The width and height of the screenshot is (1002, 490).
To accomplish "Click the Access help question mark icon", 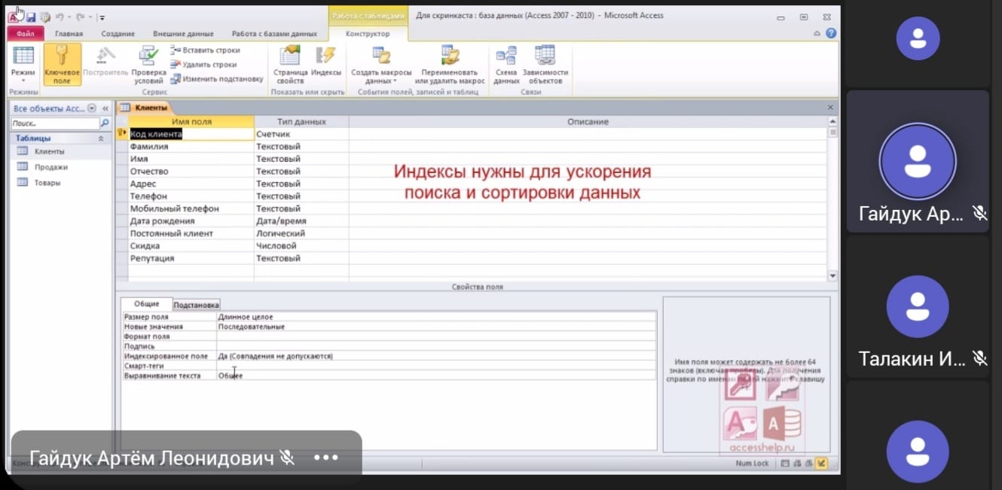I will click(x=830, y=34).
